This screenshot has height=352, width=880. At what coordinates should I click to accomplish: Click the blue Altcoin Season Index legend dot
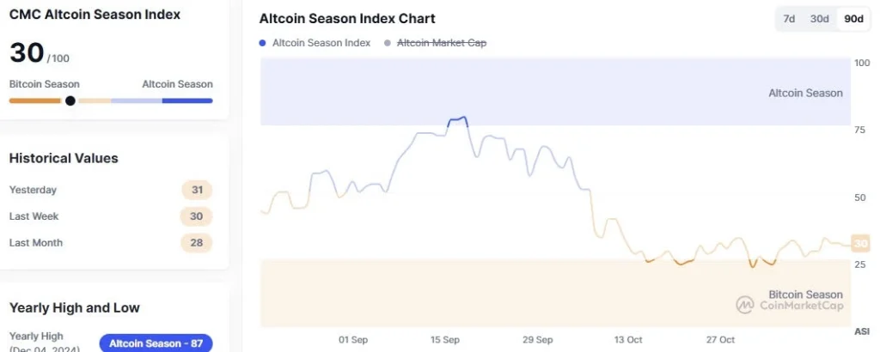263,43
